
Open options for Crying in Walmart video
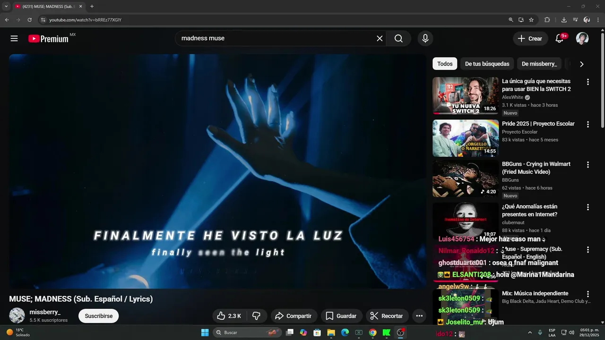(588, 165)
